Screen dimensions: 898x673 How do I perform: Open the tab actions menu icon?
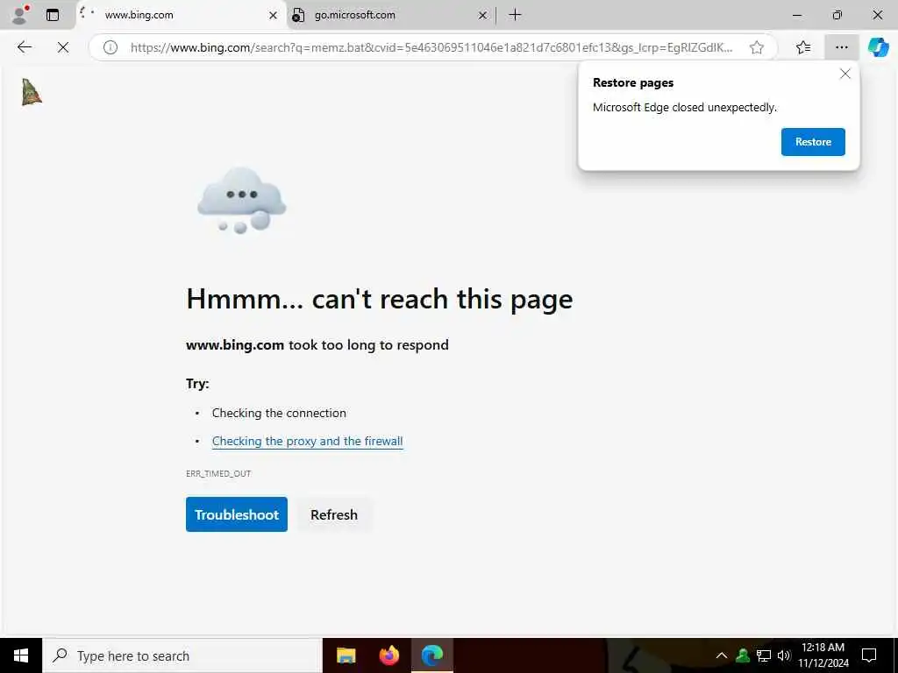pyautogui.click(x=53, y=15)
